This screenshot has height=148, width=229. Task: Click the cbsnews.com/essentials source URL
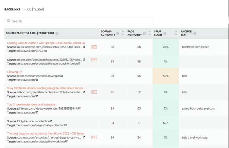click(x=49, y=137)
